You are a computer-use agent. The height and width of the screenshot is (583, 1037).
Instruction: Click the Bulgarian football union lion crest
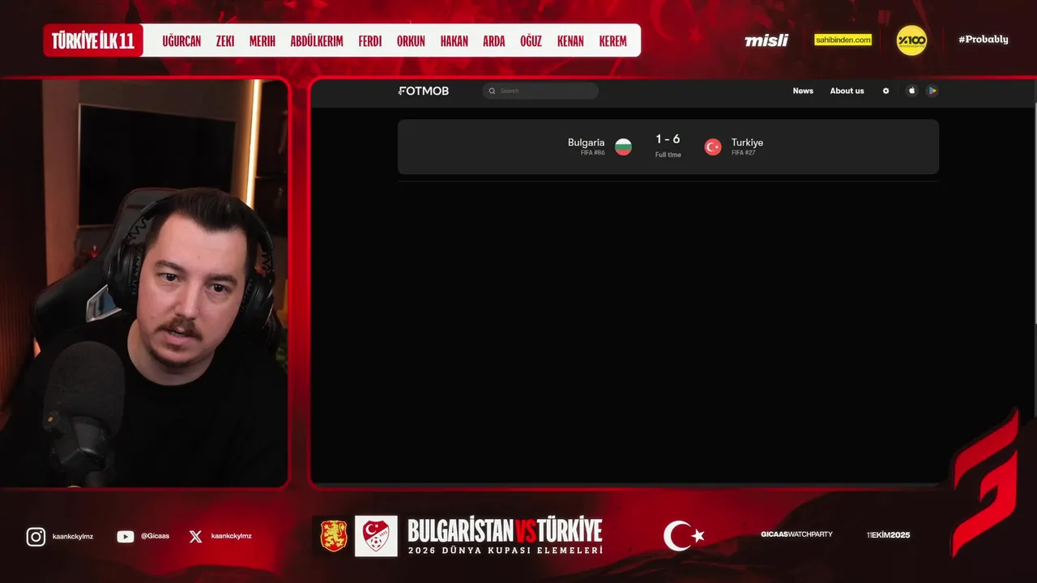pos(334,536)
